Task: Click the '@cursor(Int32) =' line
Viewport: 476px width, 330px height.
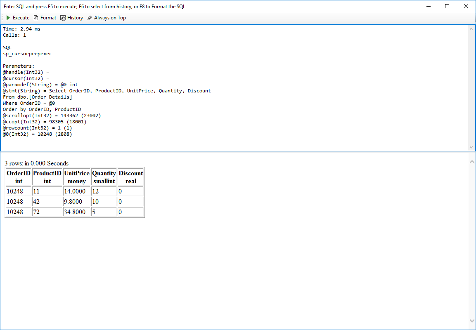Action: 26,78
